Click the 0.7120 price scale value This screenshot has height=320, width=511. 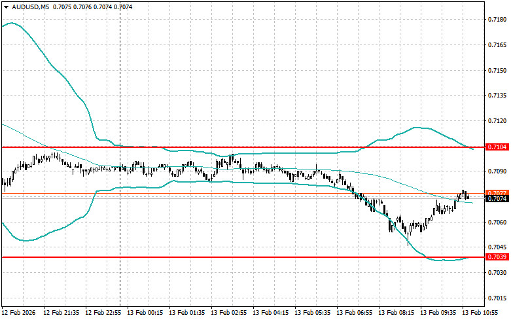point(497,121)
